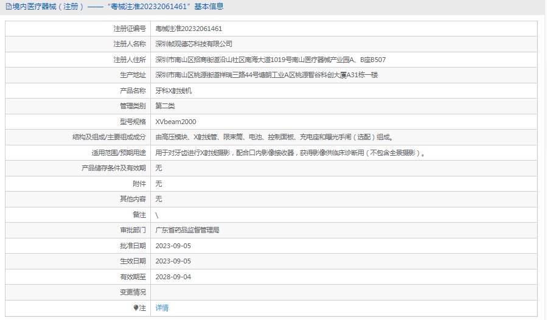Click the backslash value in 备注 row
Screen dimensions: 547x320
(157, 215)
